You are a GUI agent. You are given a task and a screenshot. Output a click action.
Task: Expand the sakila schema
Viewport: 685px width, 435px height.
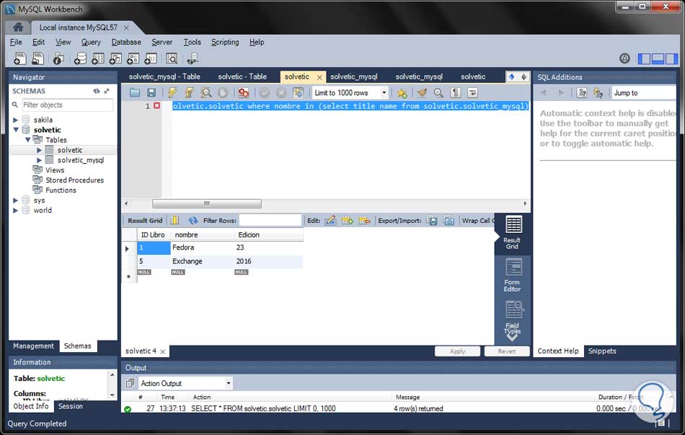pyautogui.click(x=15, y=120)
